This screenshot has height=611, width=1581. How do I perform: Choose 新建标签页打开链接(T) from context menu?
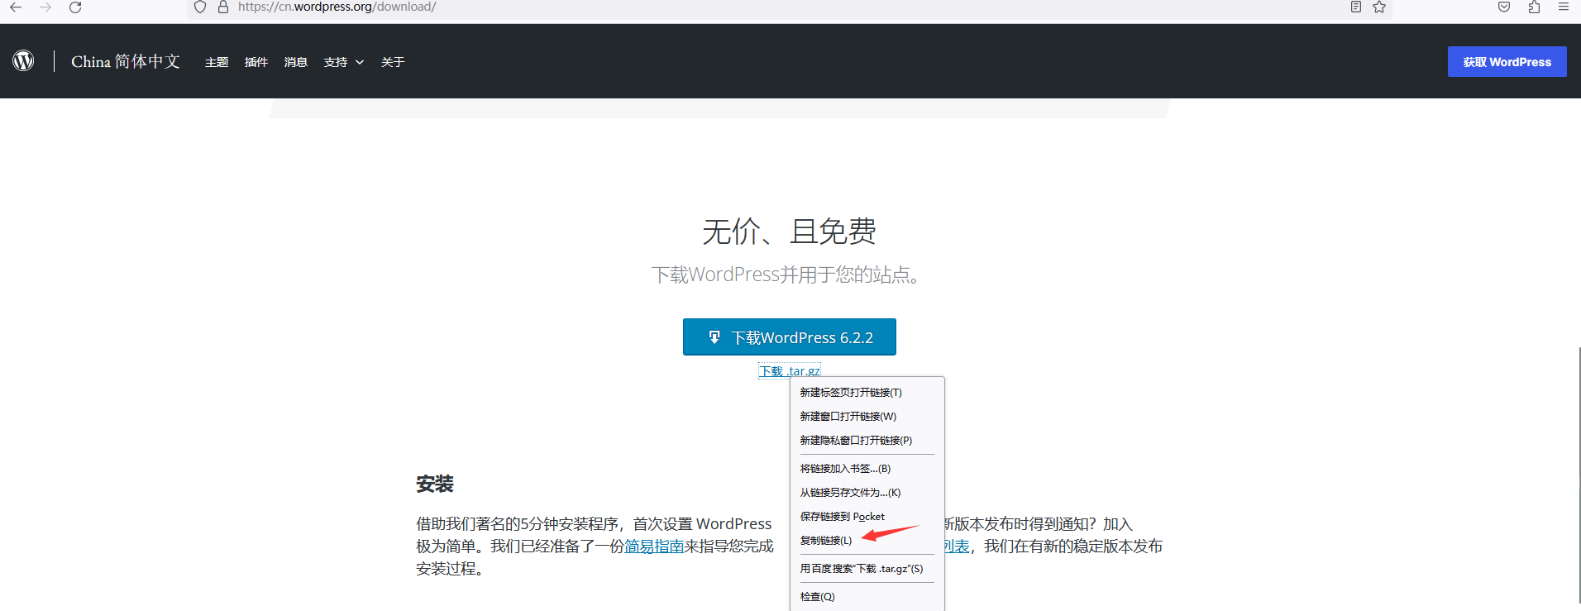tap(867, 393)
